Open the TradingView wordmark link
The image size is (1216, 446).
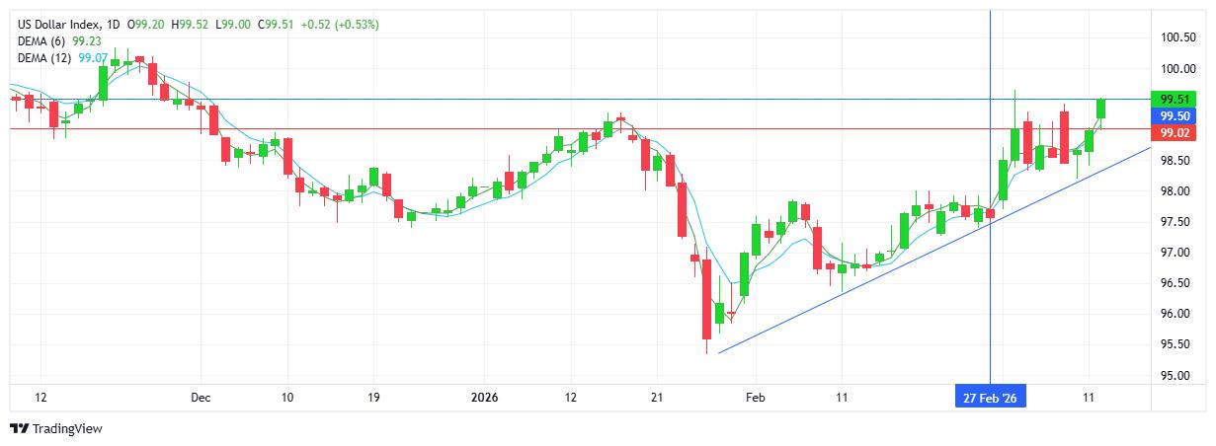point(67,429)
